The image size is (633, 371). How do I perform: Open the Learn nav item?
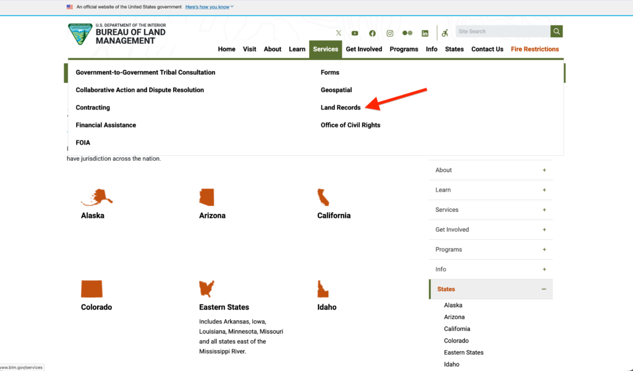point(297,49)
